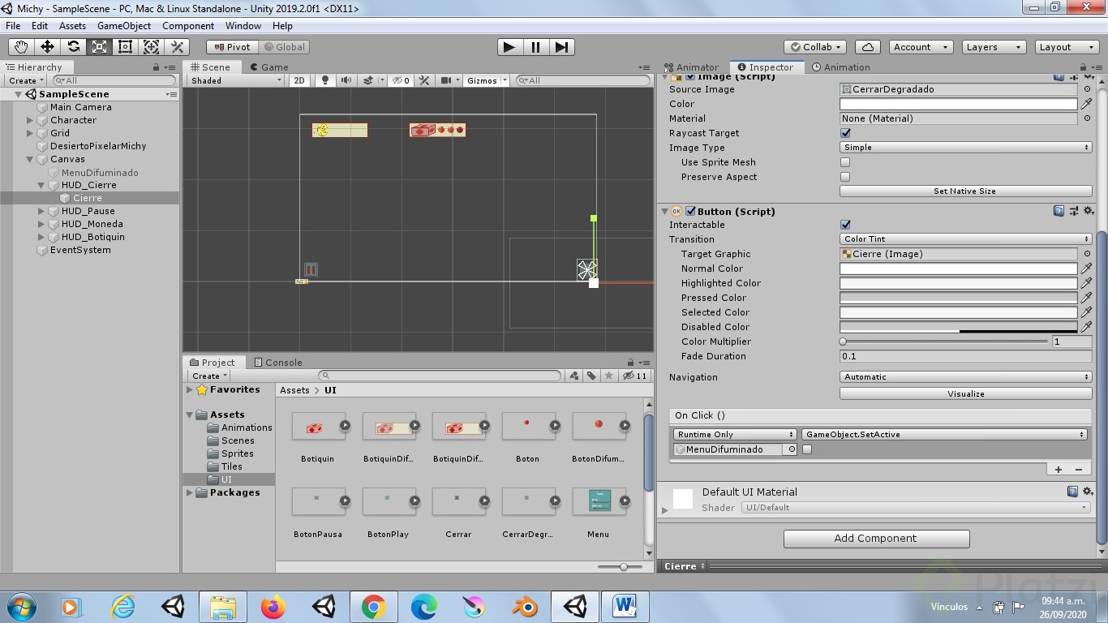Click the Pause playback button
The height and width of the screenshot is (623, 1108).
[x=535, y=47]
